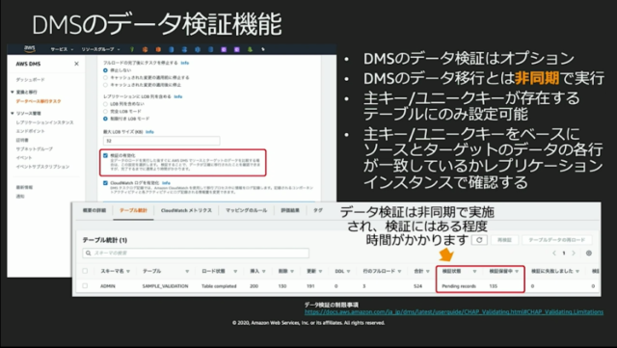Viewport: 617px width, 348px height.
Task: Open the サービス dropdown in header
Action: [x=62, y=49]
